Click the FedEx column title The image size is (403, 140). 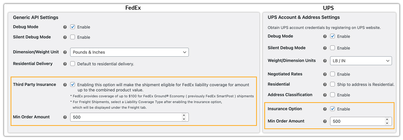click(x=133, y=8)
